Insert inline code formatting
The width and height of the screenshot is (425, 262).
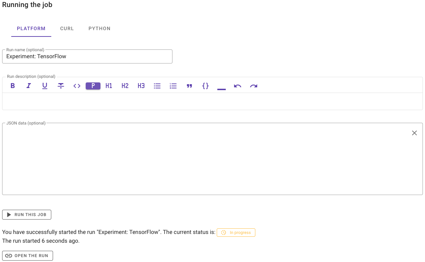(x=77, y=86)
